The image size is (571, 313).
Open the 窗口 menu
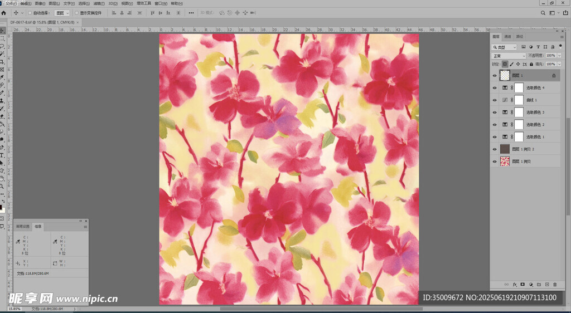coord(161,3)
